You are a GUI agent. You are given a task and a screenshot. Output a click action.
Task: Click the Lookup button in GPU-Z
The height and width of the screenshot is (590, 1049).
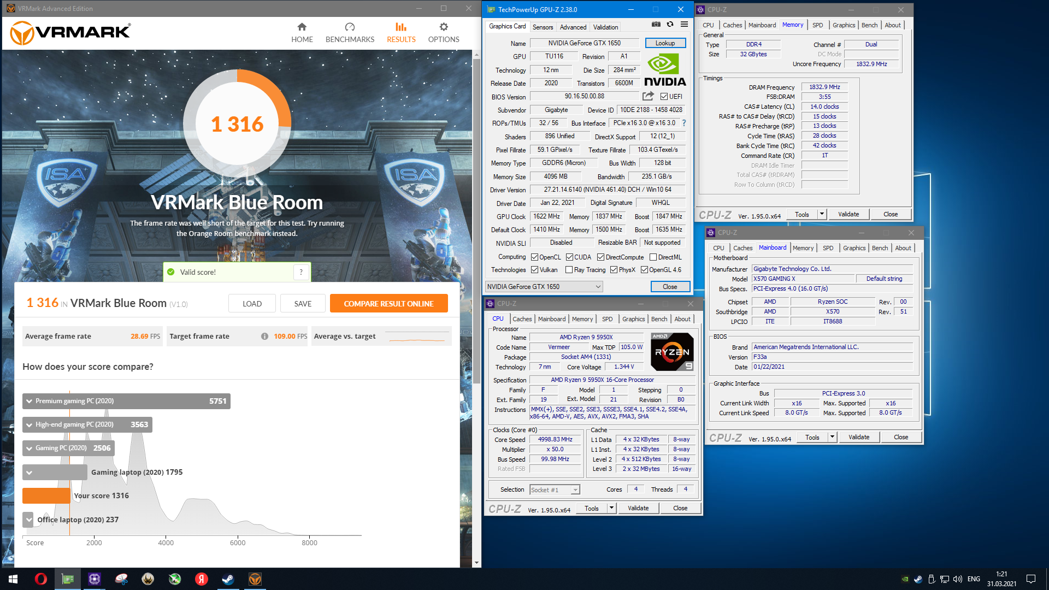coord(665,43)
